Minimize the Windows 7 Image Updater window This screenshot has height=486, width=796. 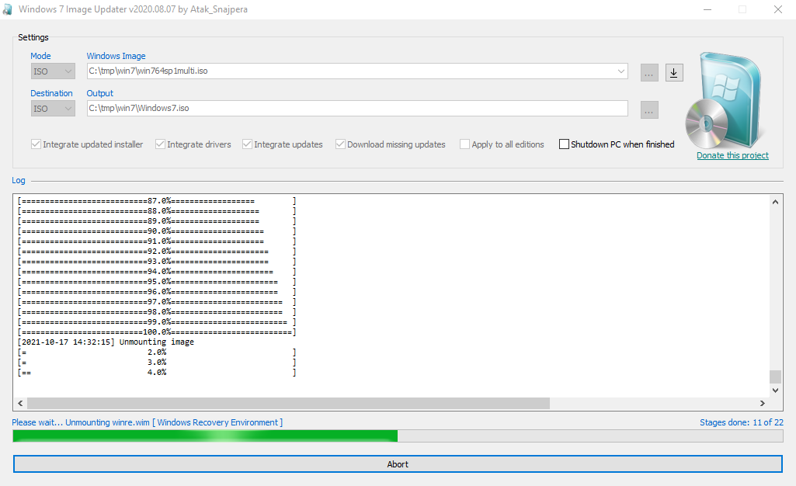click(707, 9)
